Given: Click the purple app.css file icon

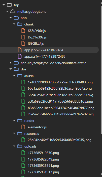Looking at the screenshot, I should pyautogui.click(x=20, y=56).
